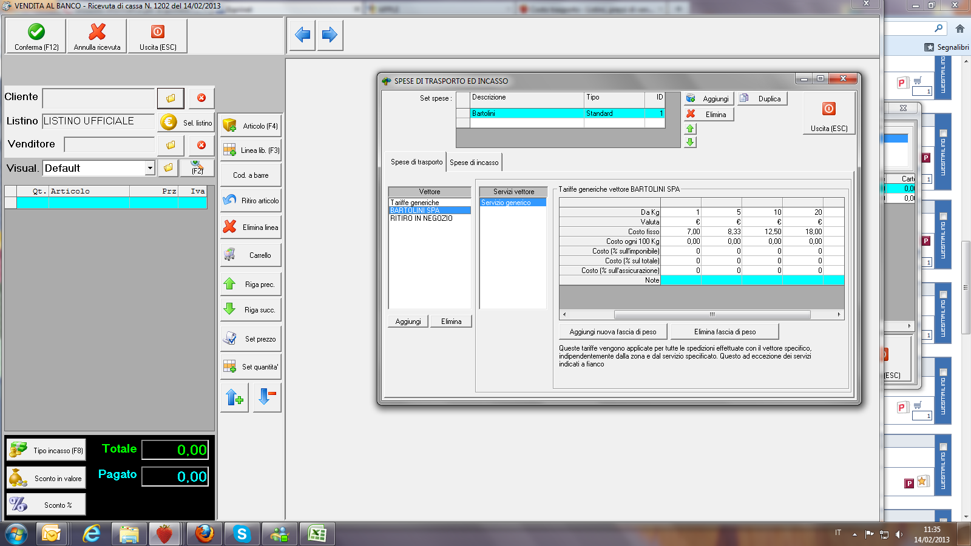The width and height of the screenshot is (971, 546).
Task: Insert a free line with Linea lib. (F3)
Action: point(251,150)
